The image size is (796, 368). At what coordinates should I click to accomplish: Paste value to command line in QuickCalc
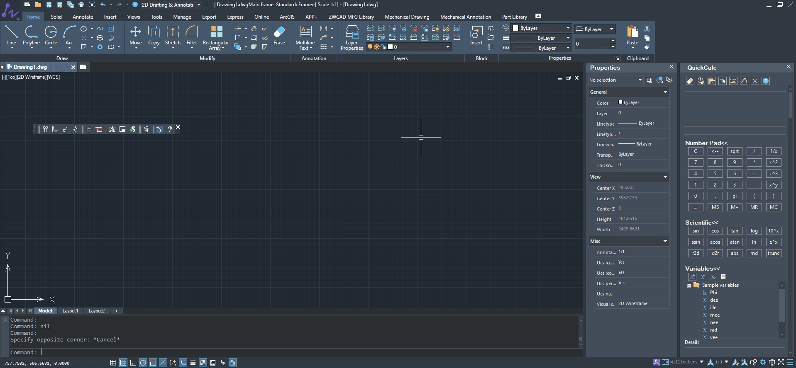[x=712, y=81]
